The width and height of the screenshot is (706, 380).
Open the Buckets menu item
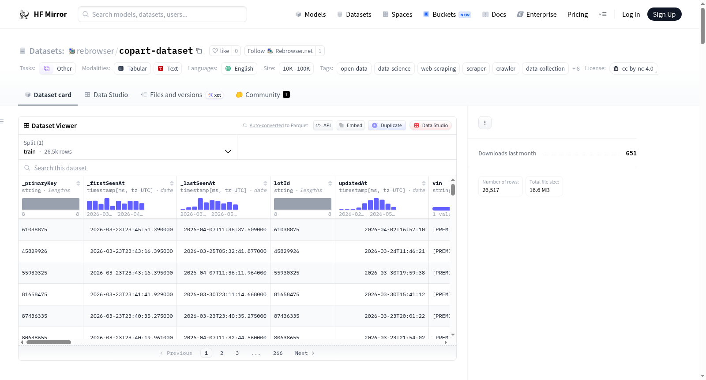[447, 15]
